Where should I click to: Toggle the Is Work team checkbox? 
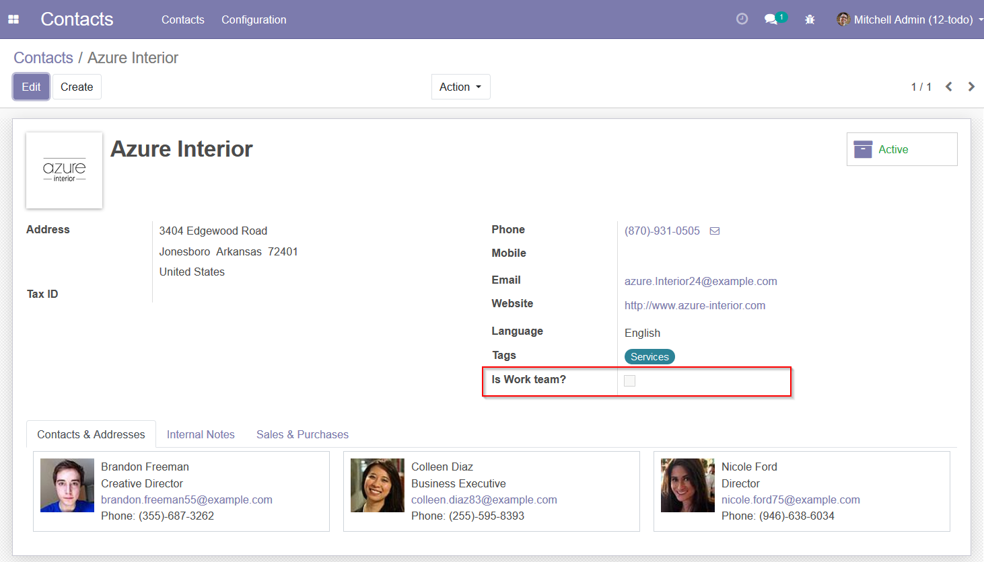click(630, 381)
